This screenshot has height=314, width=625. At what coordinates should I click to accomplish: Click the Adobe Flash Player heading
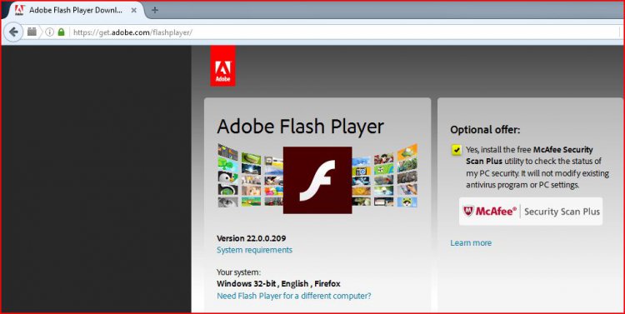tap(300, 127)
